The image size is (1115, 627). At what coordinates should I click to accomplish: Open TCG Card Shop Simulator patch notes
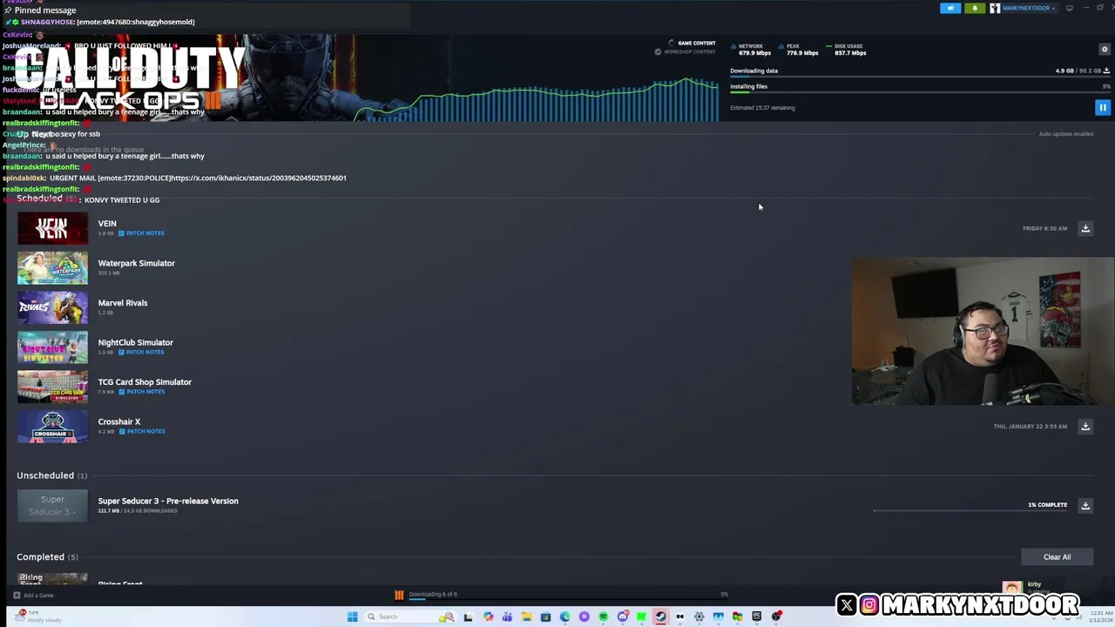click(141, 392)
